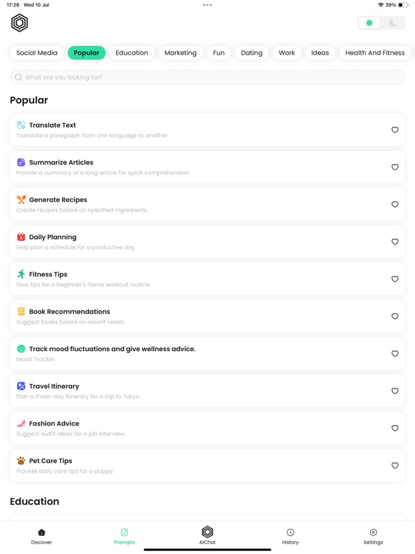415x554 pixels.
Task: Tap the hexagon app logo at top
Action: click(19, 23)
